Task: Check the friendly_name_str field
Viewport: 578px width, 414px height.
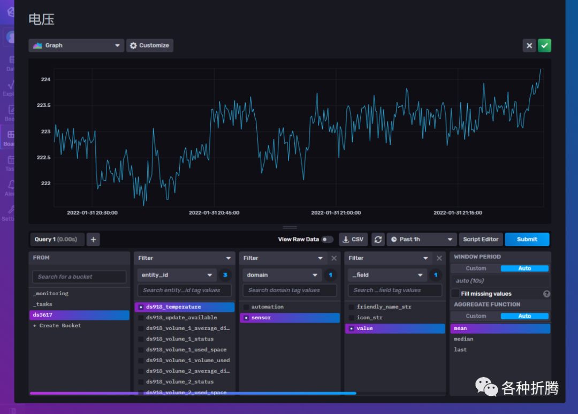Action: (x=395, y=307)
